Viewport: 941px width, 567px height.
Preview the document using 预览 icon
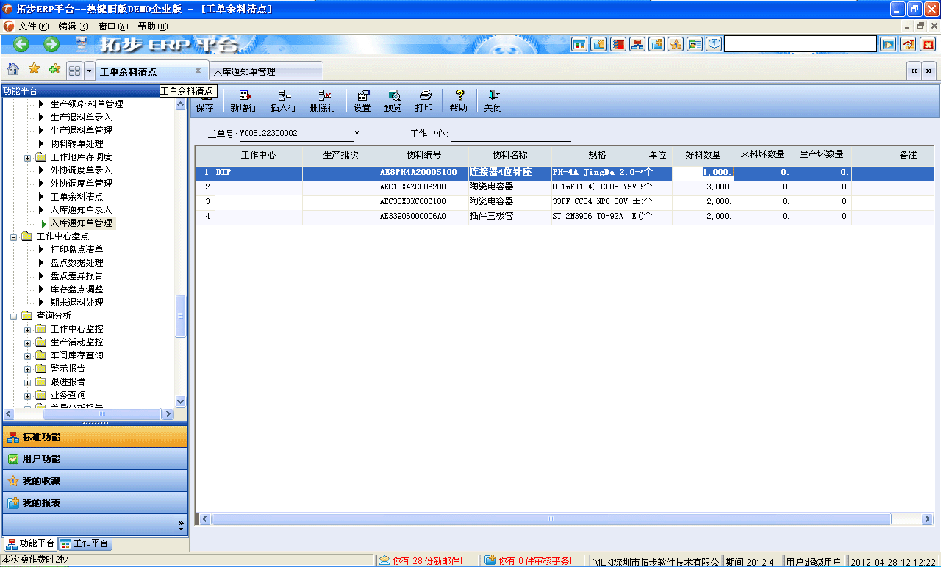coord(394,101)
